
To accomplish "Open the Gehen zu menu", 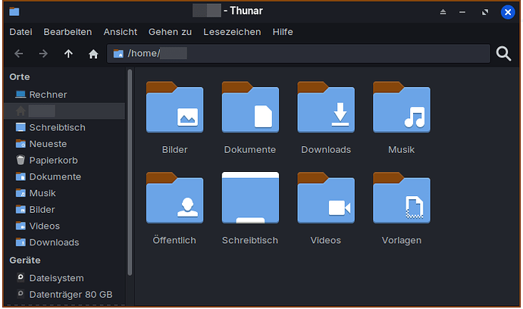I will coord(170,32).
